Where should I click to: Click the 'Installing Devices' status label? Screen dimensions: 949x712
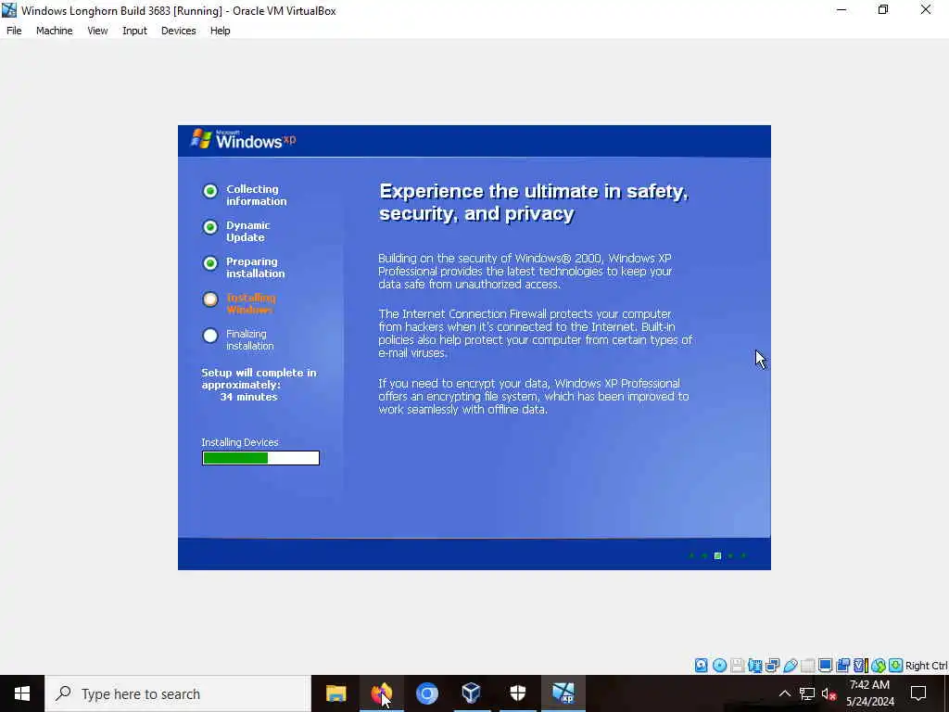pyautogui.click(x=240, y=442)
